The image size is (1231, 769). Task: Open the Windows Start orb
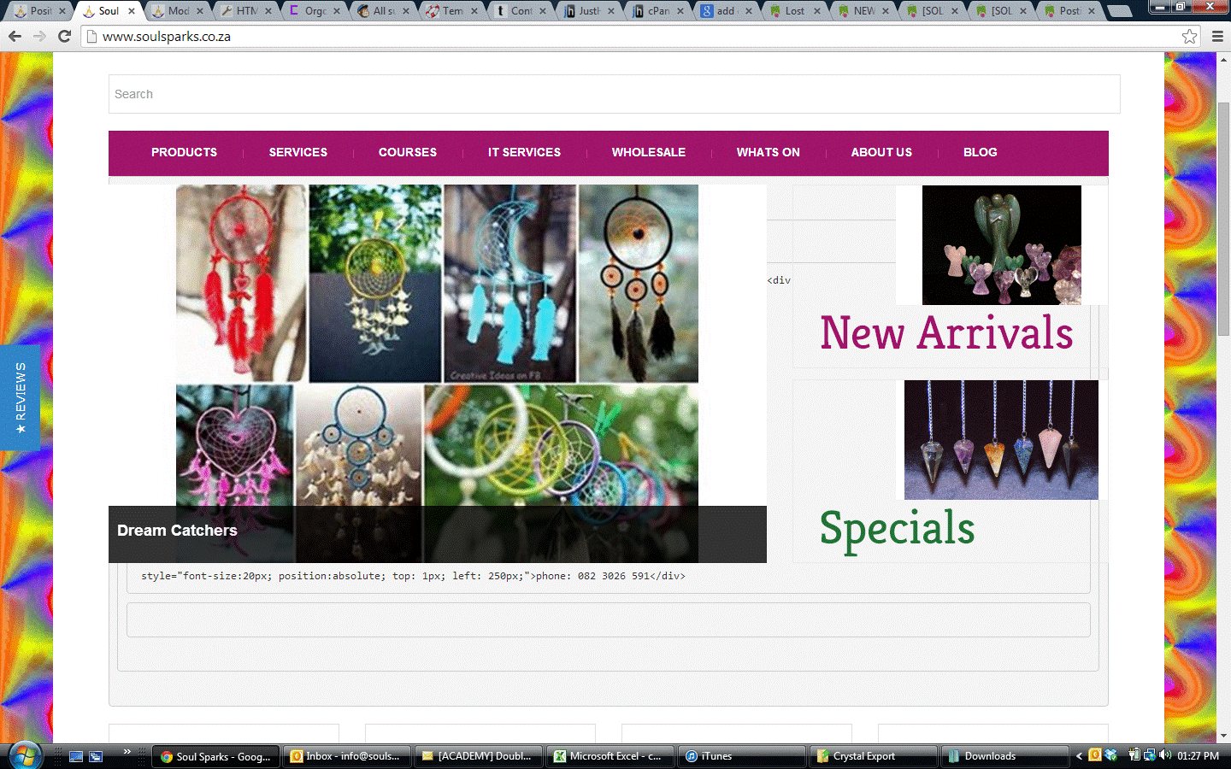point(25,755)
